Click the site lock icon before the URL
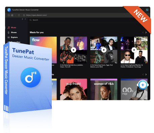The height and width of the screenshot is (133, 154). point(24,15)
